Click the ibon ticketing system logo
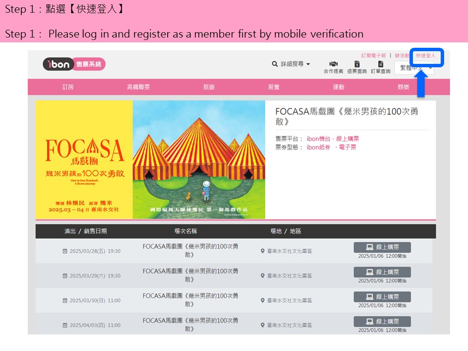The height and width of the screenshot is (351, 468). [74, 64]
